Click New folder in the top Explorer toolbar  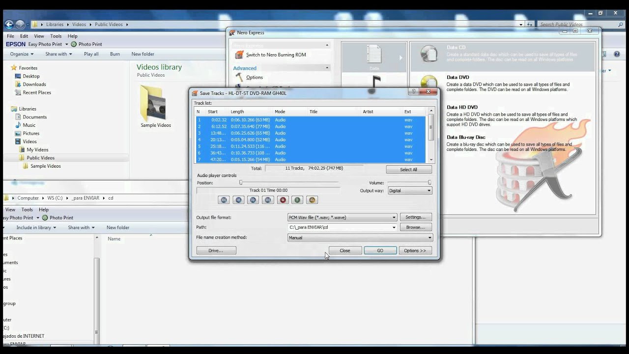point(143,54)
